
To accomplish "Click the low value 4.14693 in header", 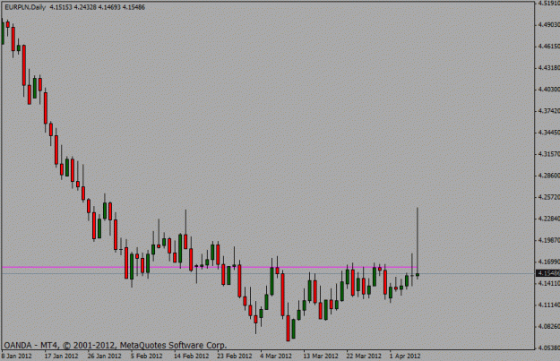I will click(x=109, y=7).
